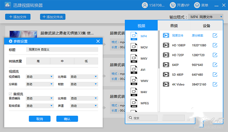Choose the 4K Video preset row
Screen dimensions: 228x132
click(190, 84)
